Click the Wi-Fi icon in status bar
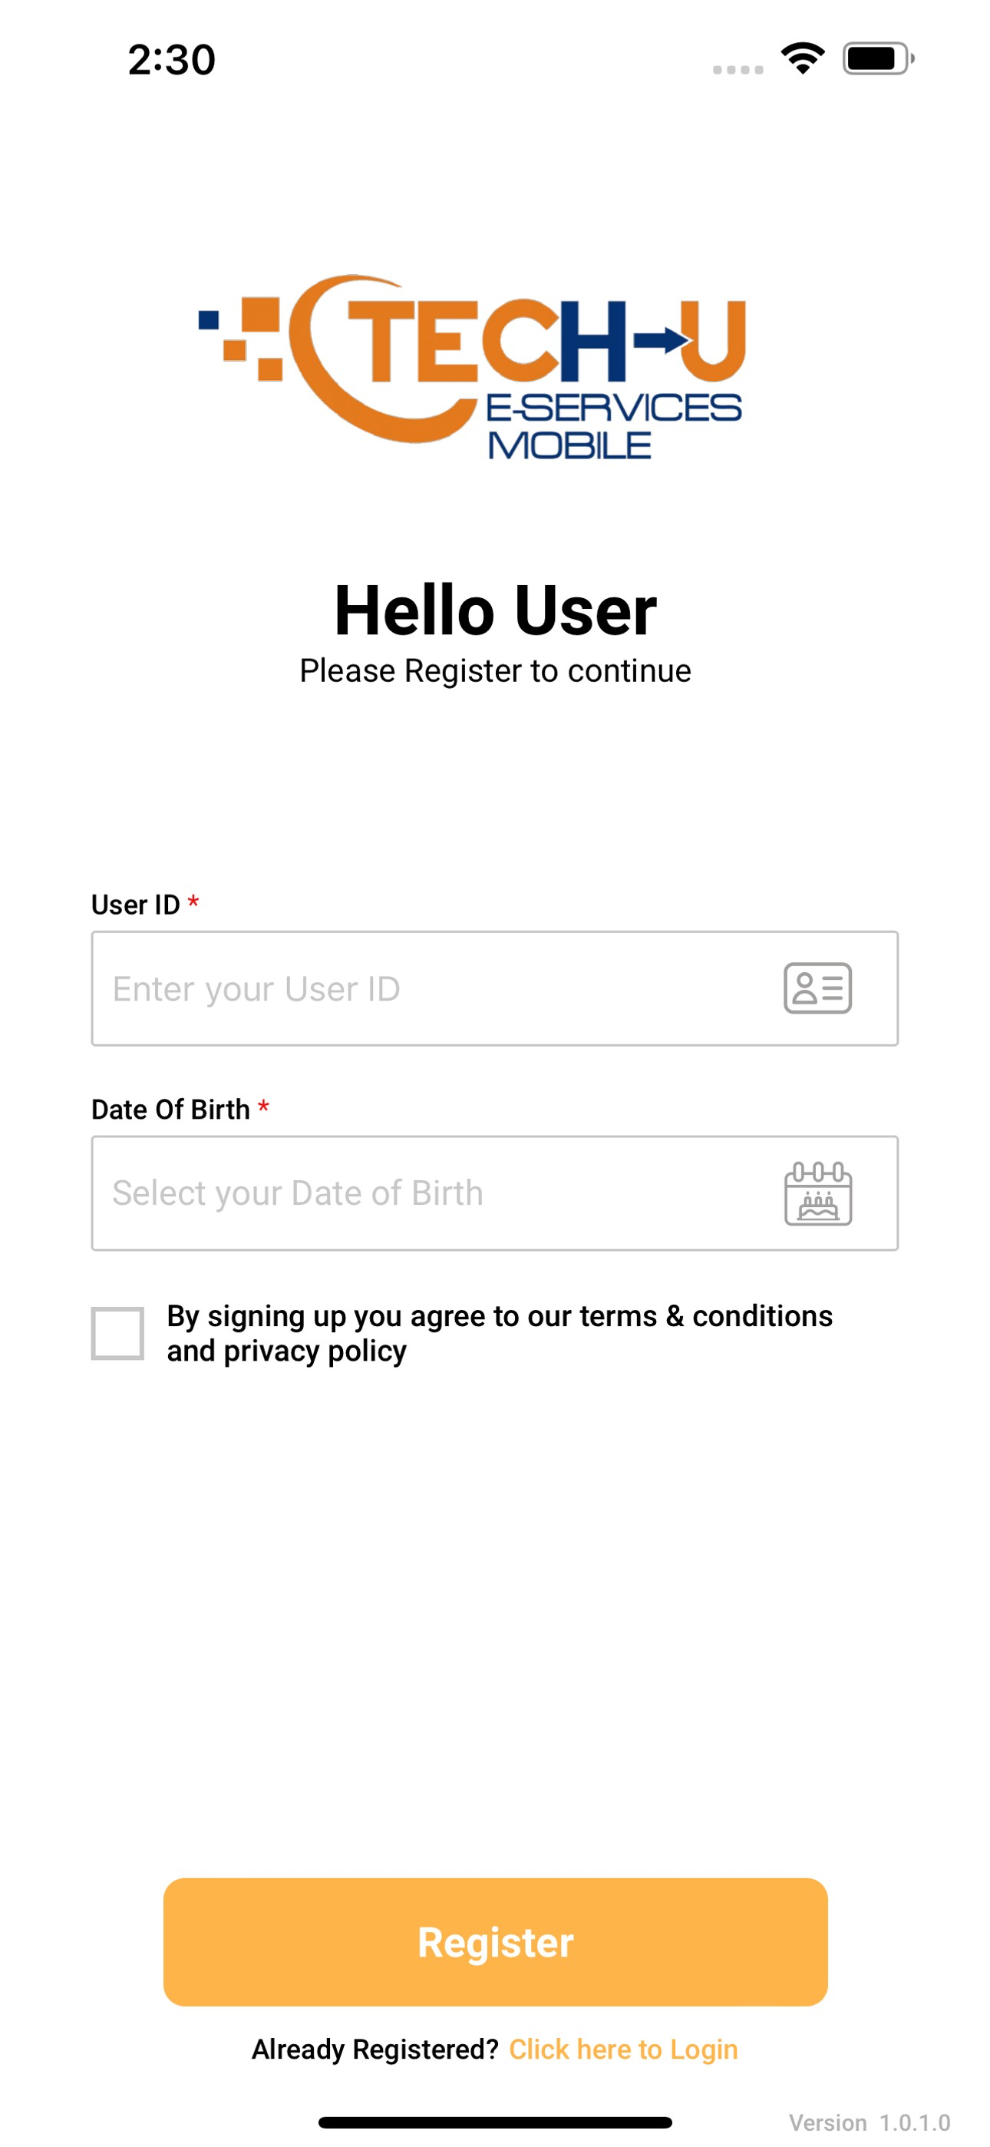The image size is (990, 2147). coord(801,58)
